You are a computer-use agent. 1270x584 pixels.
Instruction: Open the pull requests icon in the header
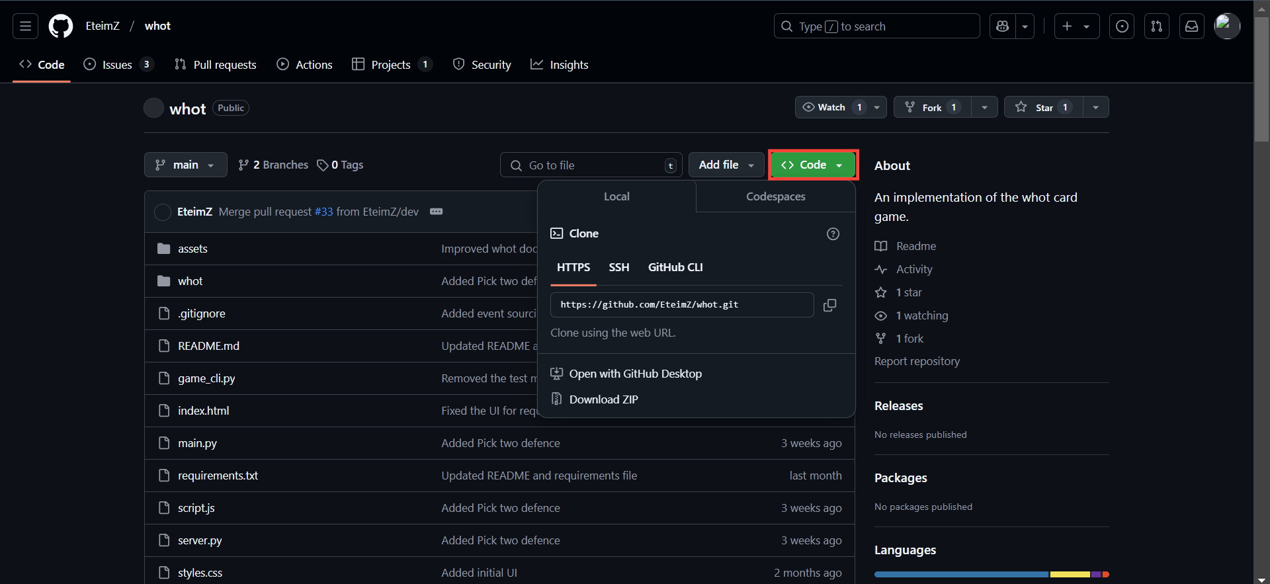[x=1157, y=26]
